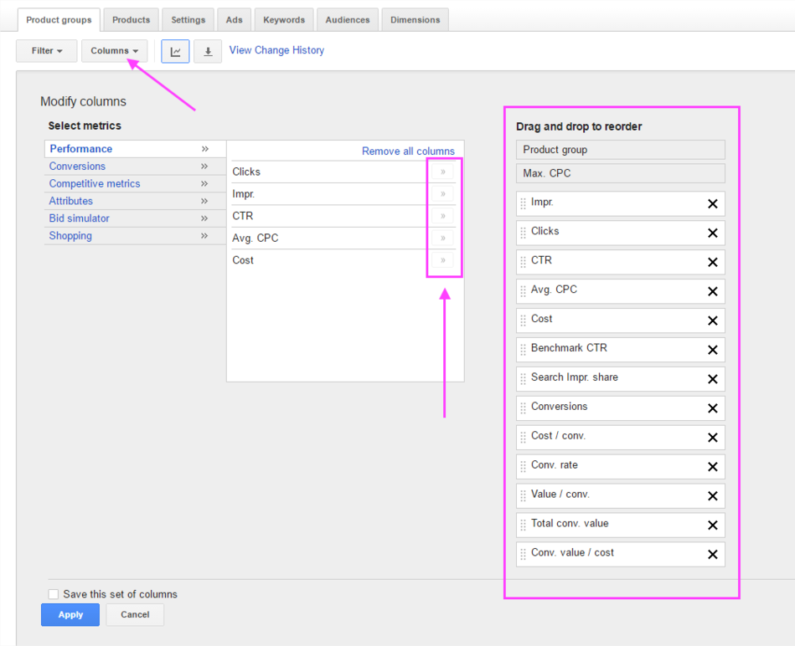Remove the Benchmark CTR column
Image resolution: width=795 pixels, height=646 pixels.
click(x=712, y=350)
